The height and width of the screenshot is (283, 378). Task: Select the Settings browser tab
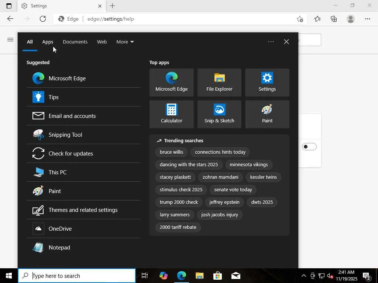tap(62, 6)
